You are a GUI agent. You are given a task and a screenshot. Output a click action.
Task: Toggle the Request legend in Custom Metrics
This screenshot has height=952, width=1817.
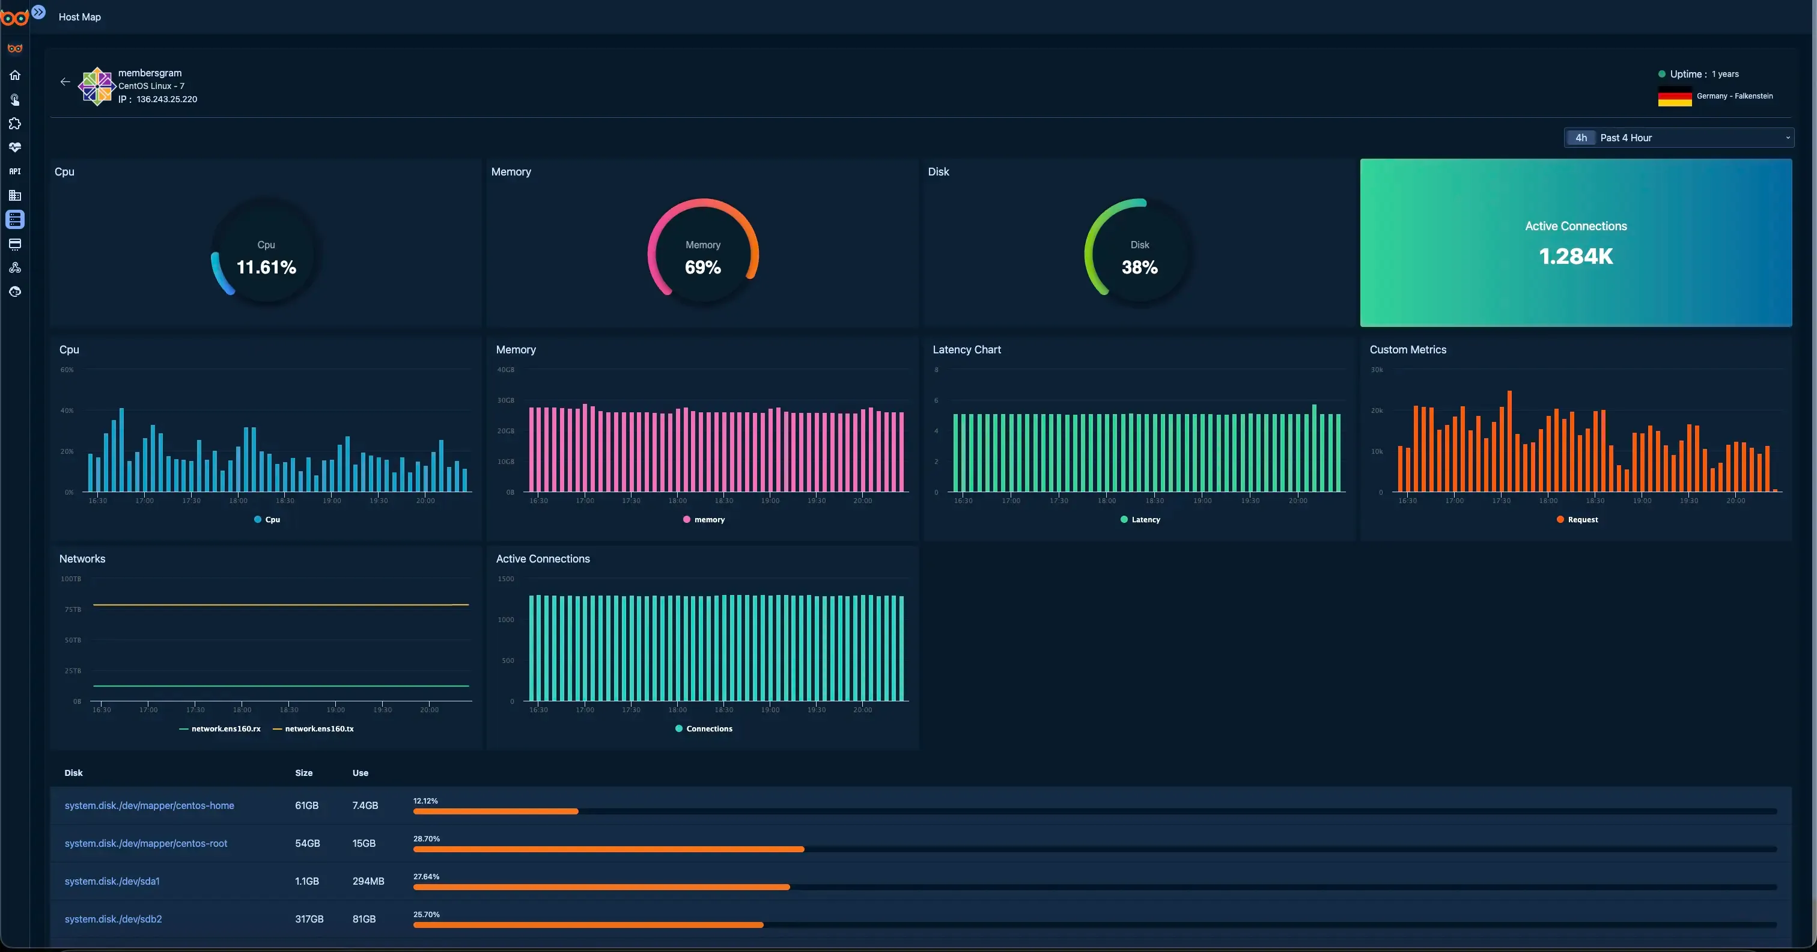(x=1577, y=519)
